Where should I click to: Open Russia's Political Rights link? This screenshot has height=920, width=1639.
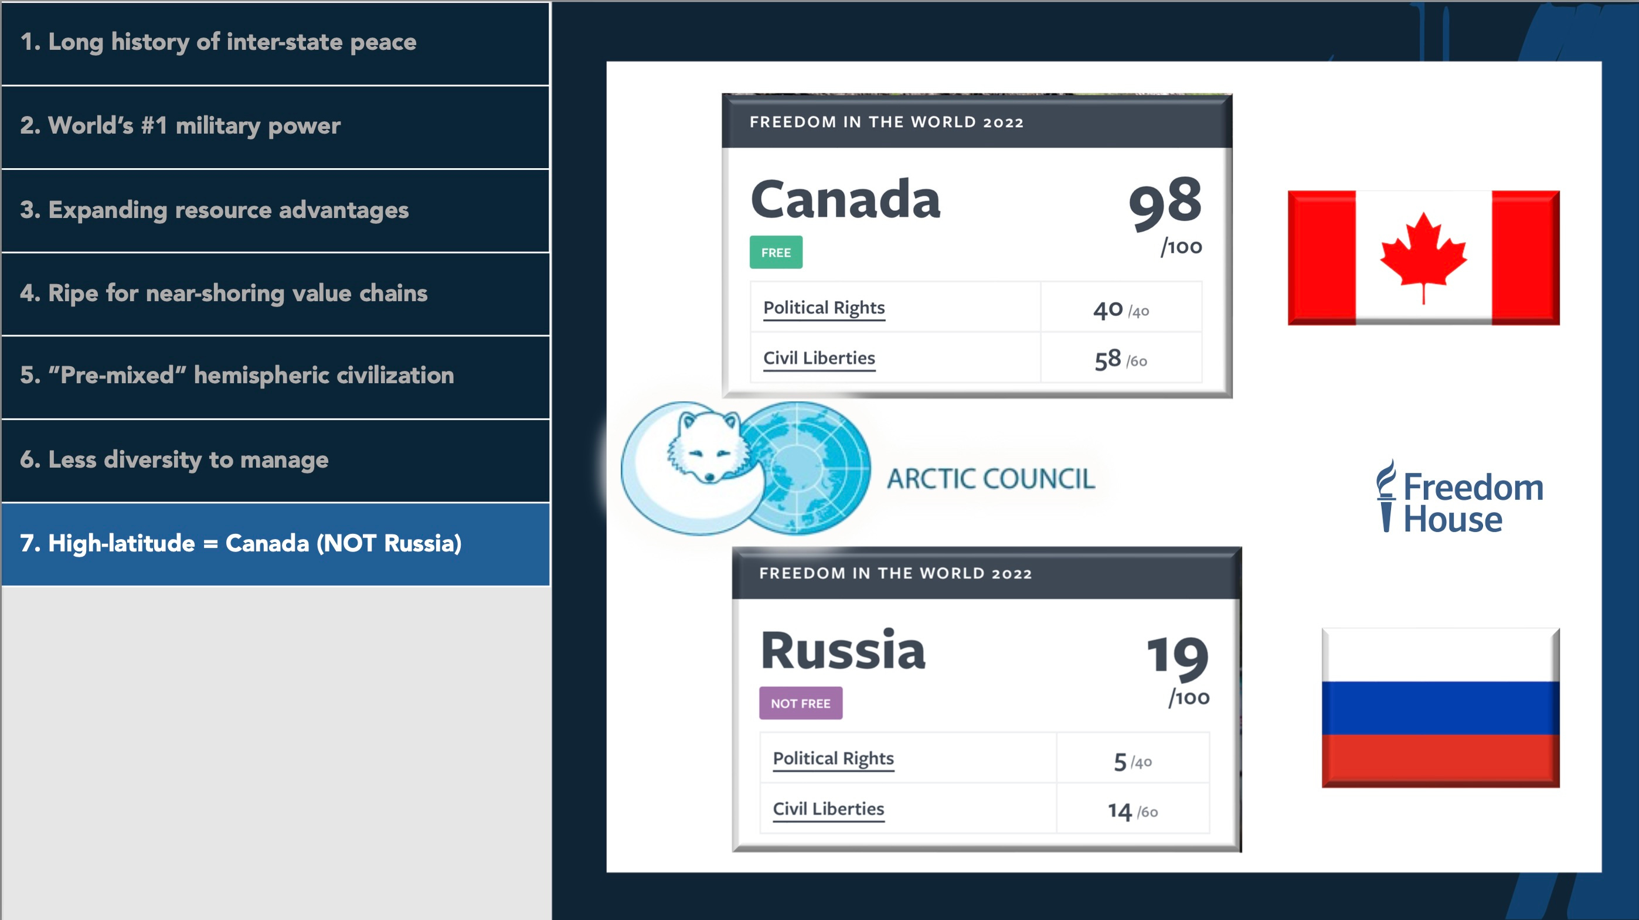[833, 758]
